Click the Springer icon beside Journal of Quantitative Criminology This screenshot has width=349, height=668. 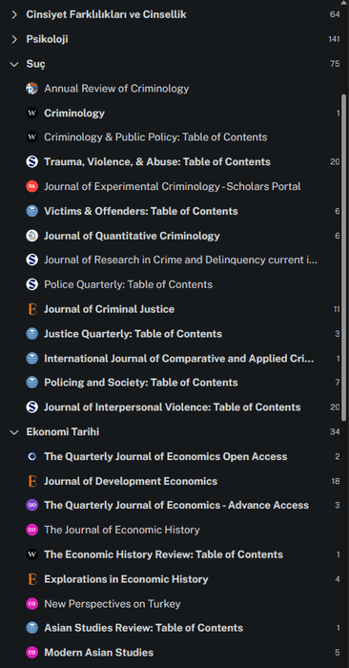click(x=31, y=236)
